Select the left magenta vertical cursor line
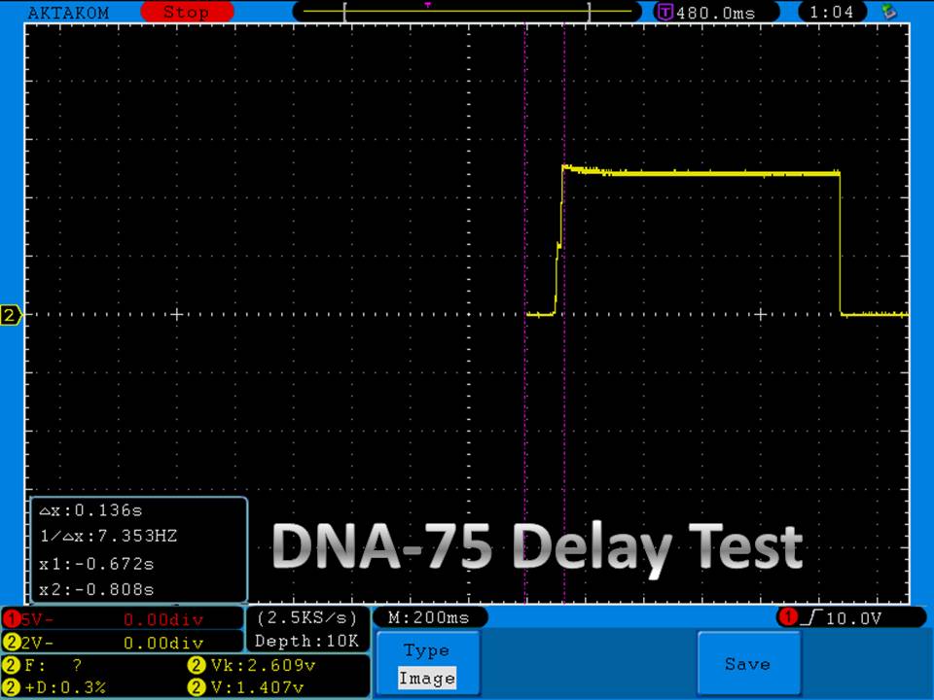 pos(525,408)
